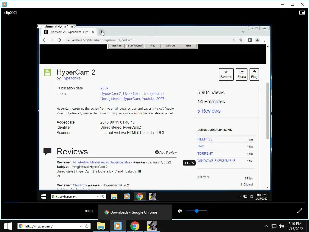
Task: Click the clip0001 video title
Action: tap(11, 13)
